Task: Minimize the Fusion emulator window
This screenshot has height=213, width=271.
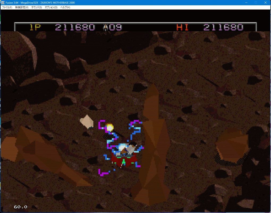Action: (246, 3)
